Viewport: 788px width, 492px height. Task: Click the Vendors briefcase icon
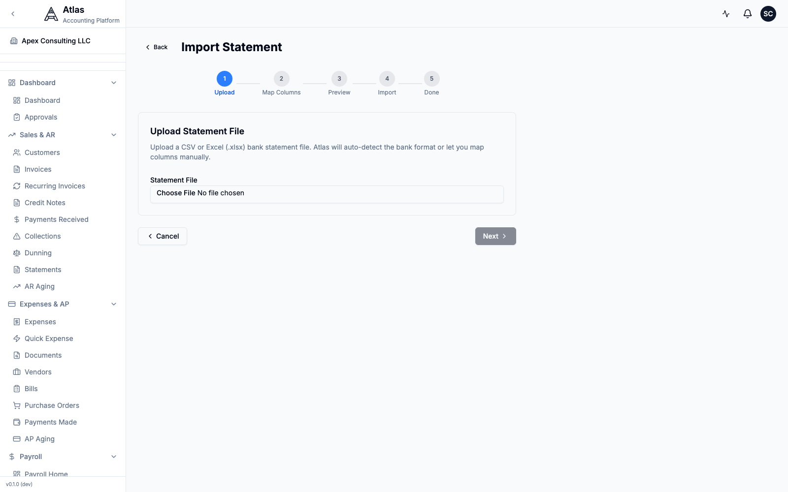17,372
